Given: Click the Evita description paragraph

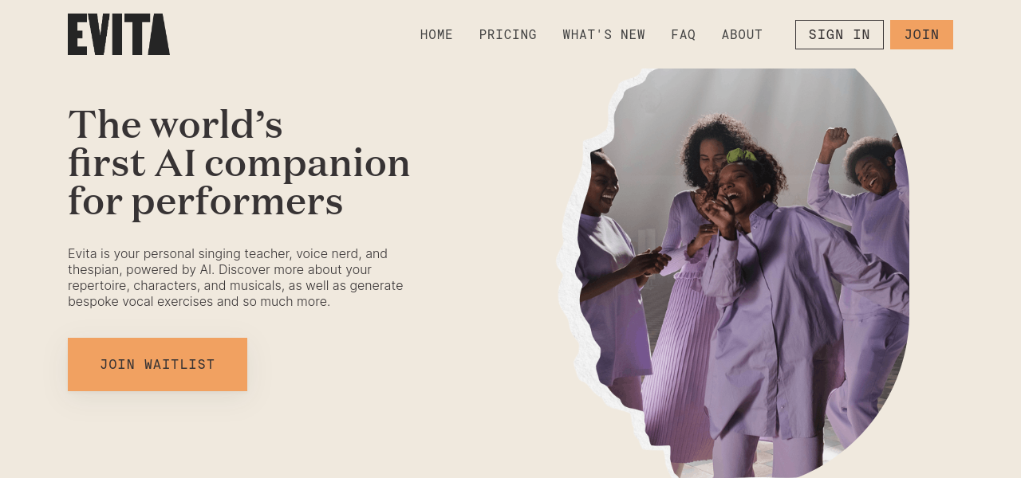Looking at the screenshot, I should point(235,277).
